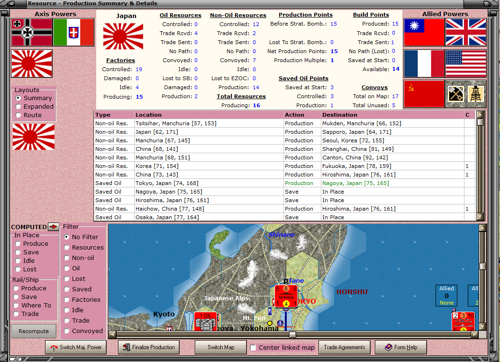The width and height of the screenshot is (500, 362).
Task: Click the anchor port icon near Yokohama
Action: point(280,323)
